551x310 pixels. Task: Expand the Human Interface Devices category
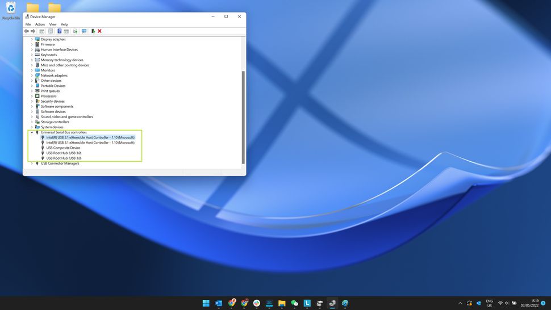click(32, 49)
